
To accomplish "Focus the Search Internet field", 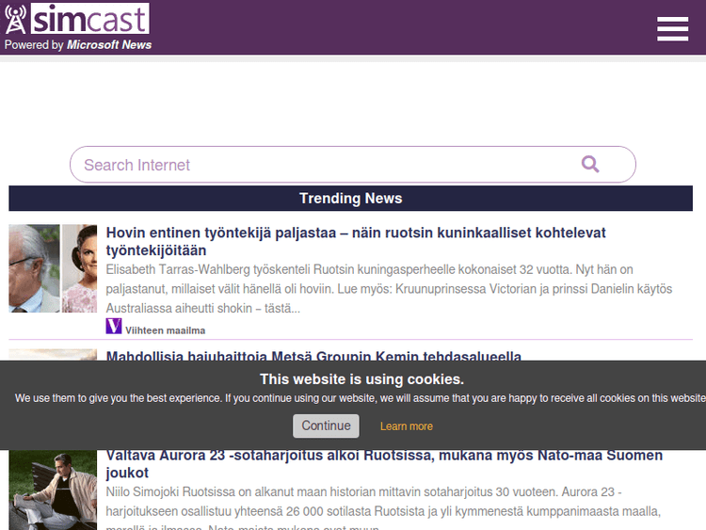I will pos(320,165).
